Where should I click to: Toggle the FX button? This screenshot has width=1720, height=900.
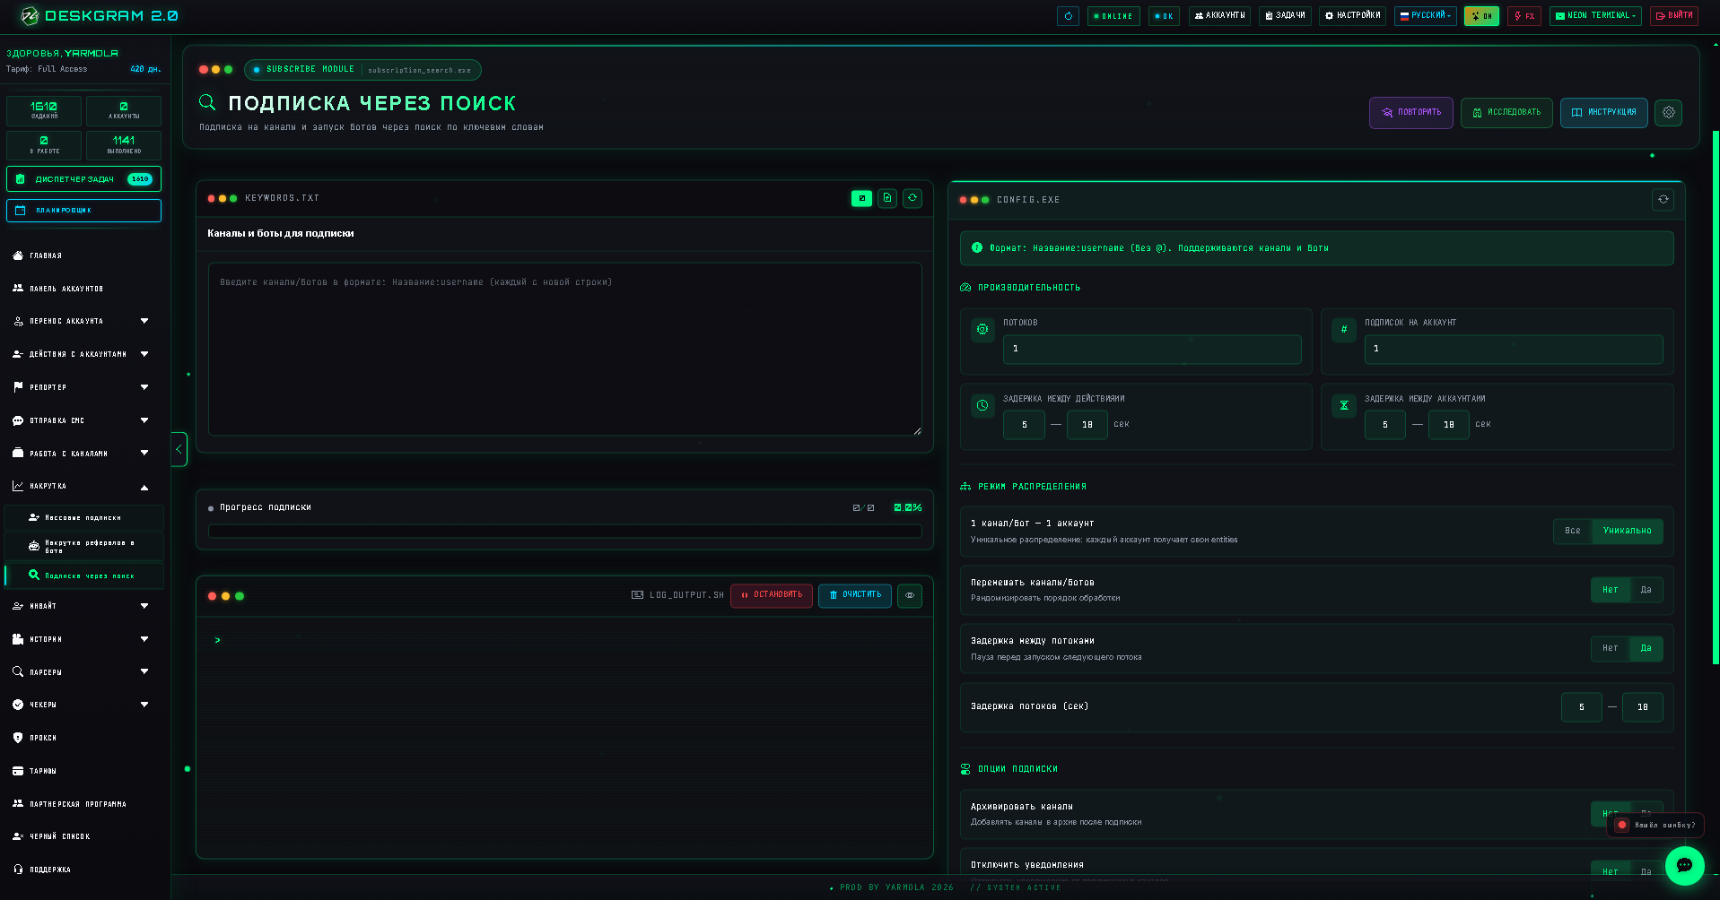point(1524,16)
